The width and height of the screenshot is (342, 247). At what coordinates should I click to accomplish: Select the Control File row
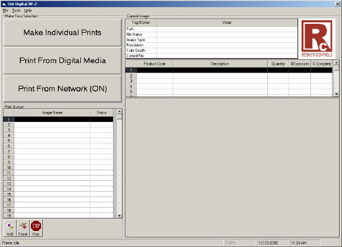[212, 56]
